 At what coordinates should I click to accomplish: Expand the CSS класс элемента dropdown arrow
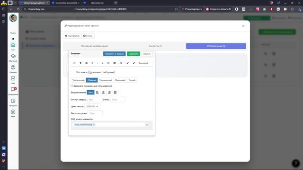pos(147,125)
